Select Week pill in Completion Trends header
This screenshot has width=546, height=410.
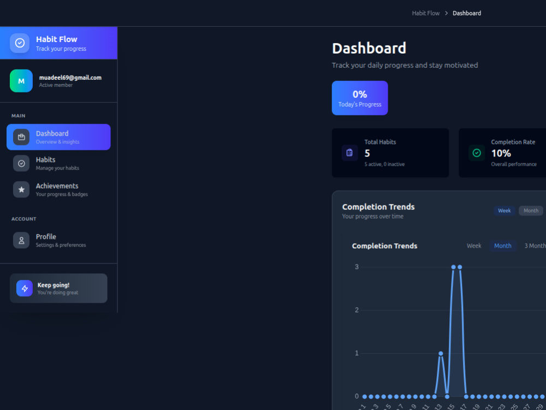(x=504, y=210)
